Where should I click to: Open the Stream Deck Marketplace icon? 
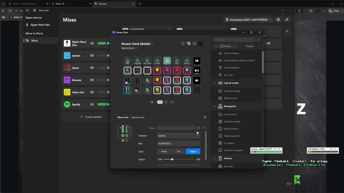(189, 43)
